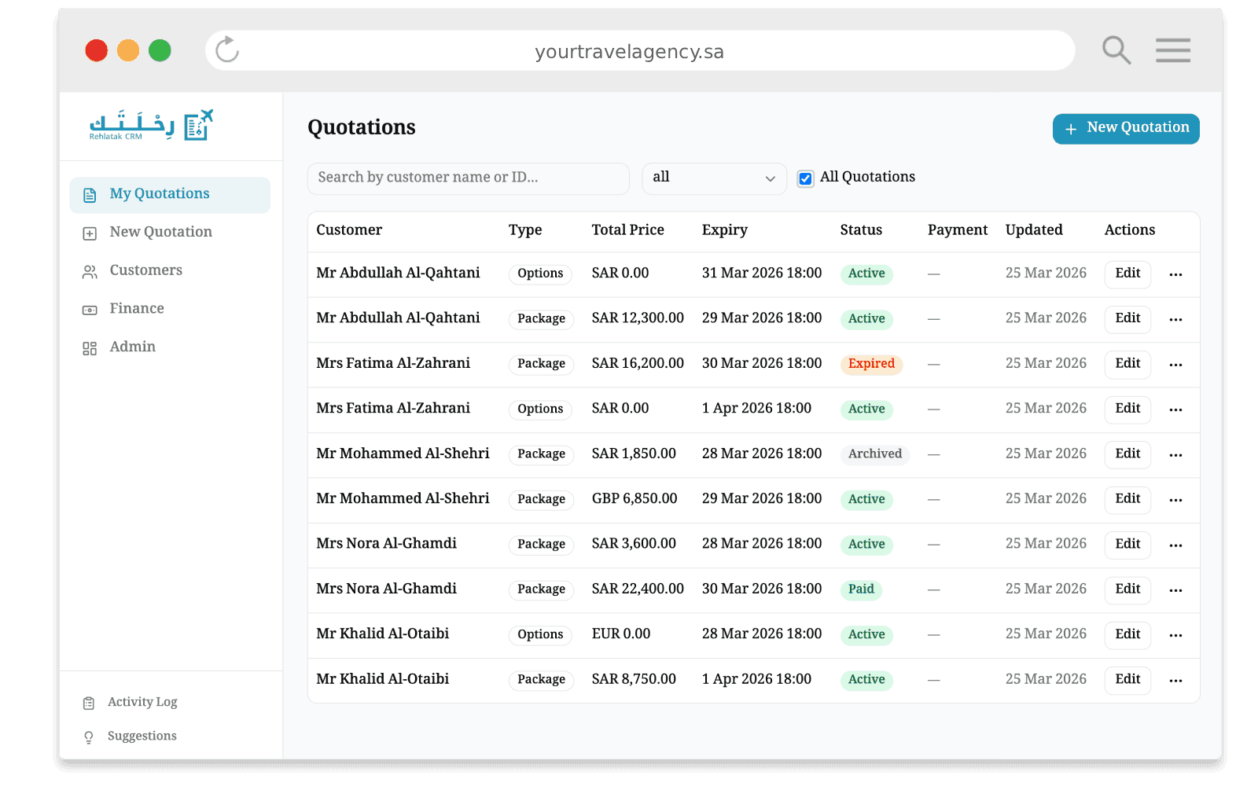
Task: Click the Suggestions lightbulb icon
Action: 89,737
